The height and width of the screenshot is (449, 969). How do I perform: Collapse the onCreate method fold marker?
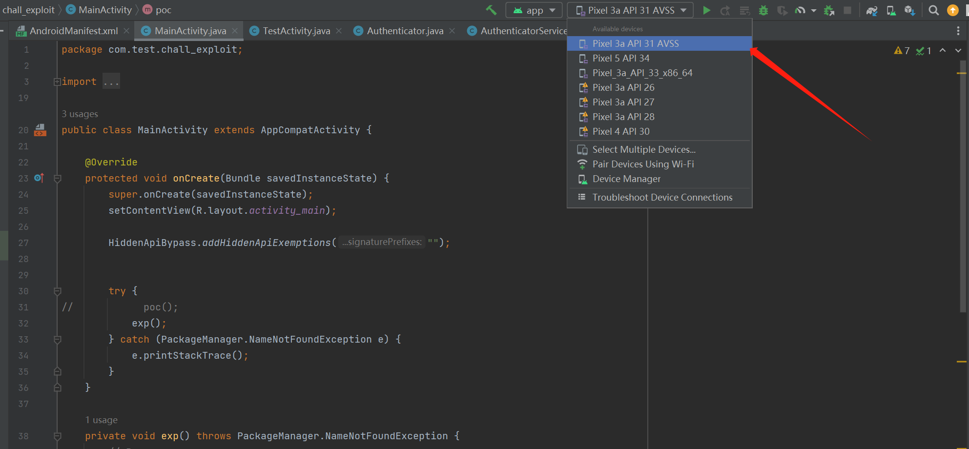(x=57, y=179)
